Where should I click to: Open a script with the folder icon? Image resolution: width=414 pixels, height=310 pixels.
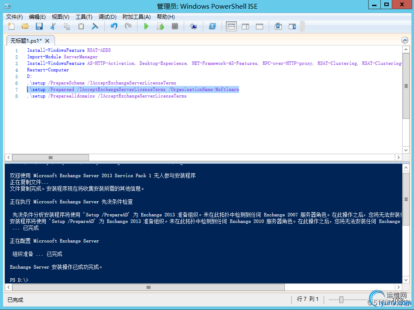click(x=25, y=26)
